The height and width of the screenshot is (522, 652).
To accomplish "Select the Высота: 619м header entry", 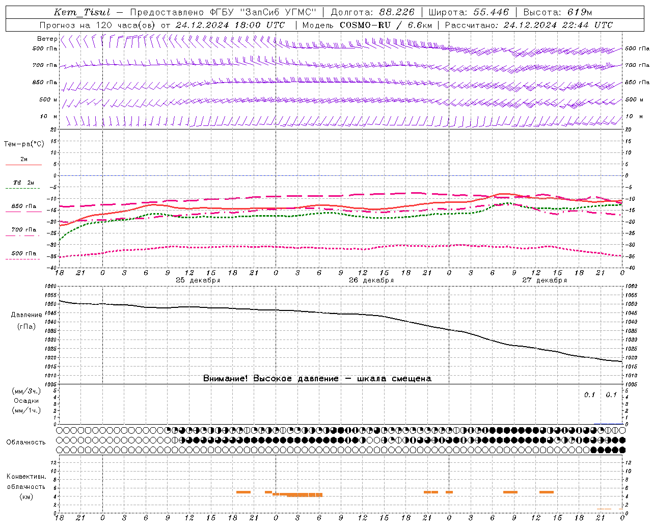I will coord(558,12).
